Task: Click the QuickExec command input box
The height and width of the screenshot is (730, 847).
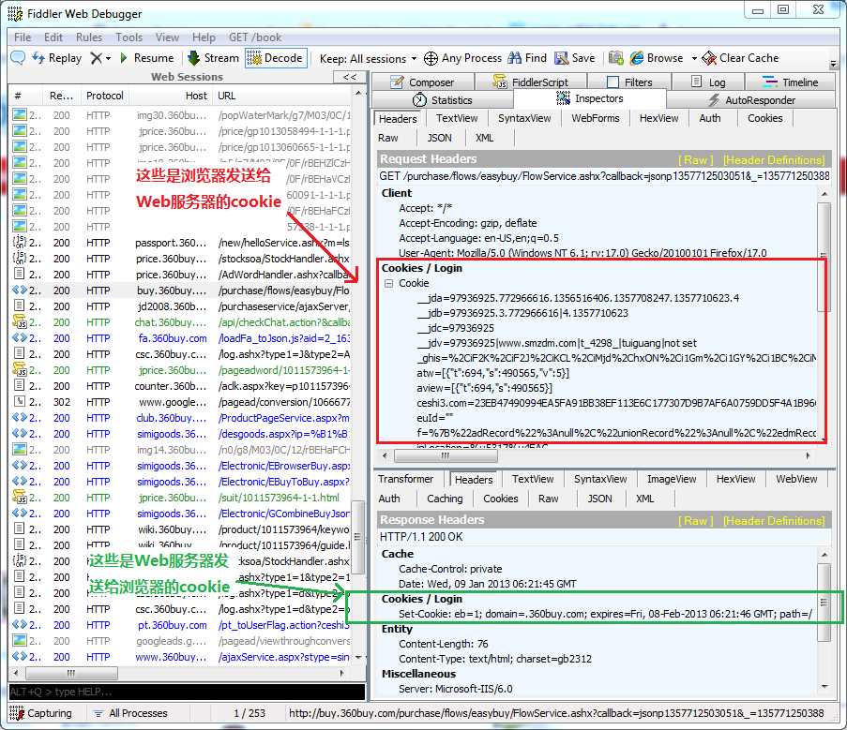Action: point(187,692)
